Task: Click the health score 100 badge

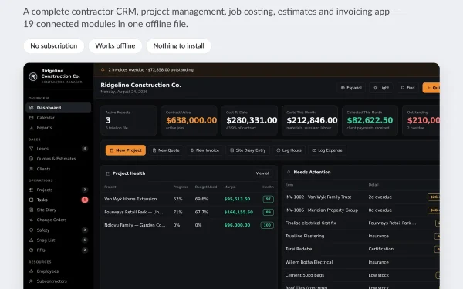Action: (267, 225)
